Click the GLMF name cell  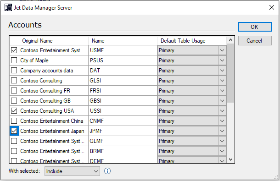tap(123, 141)
